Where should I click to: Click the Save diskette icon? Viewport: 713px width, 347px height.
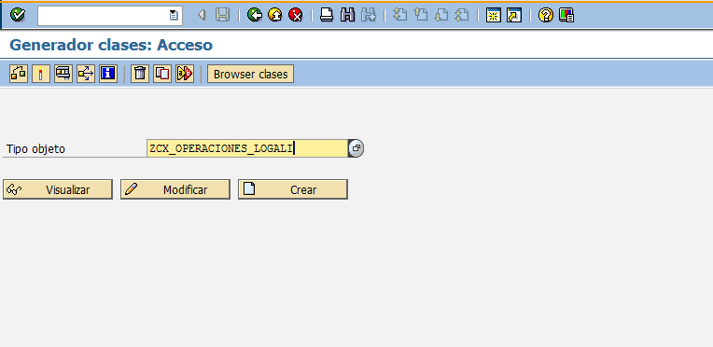pyautogui.click(x=222, y=16)
